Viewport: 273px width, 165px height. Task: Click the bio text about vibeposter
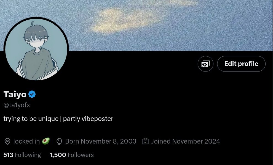tap(58, 119)
